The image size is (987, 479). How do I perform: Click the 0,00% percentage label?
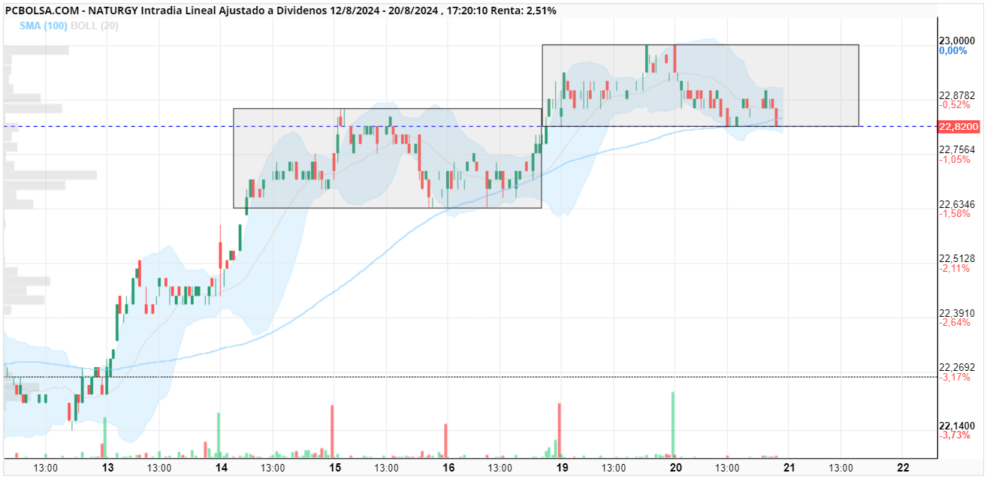(x=953, y=50)
